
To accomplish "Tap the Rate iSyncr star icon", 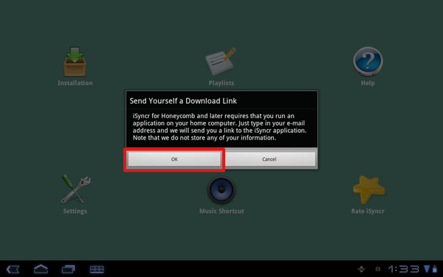I will click(368, 189).
